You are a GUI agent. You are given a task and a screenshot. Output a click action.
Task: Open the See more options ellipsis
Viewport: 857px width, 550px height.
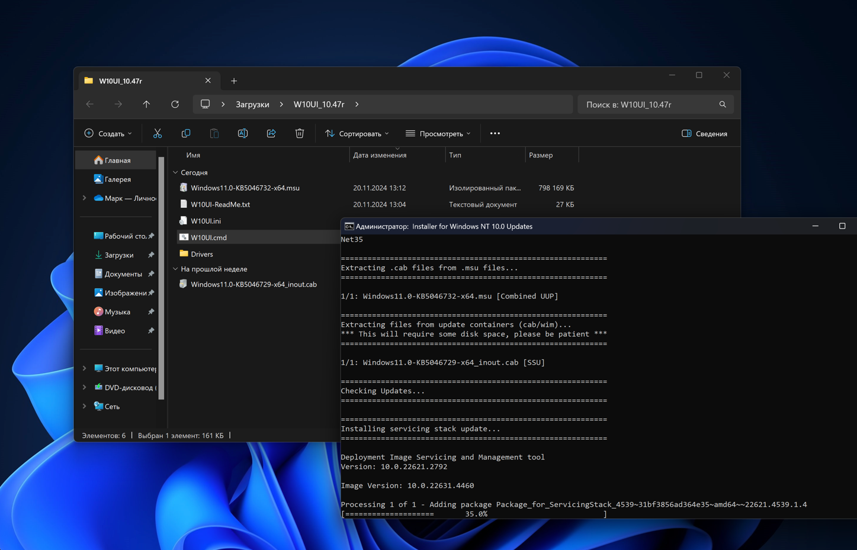click(x=495, y=134)
